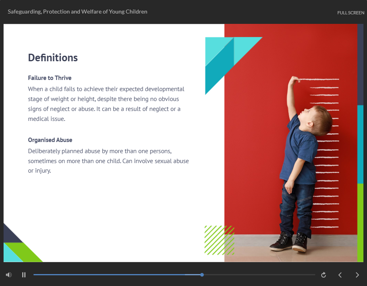Click the green hatched square graphic
The image size is (367, 286).
click(x=219, y=240)
